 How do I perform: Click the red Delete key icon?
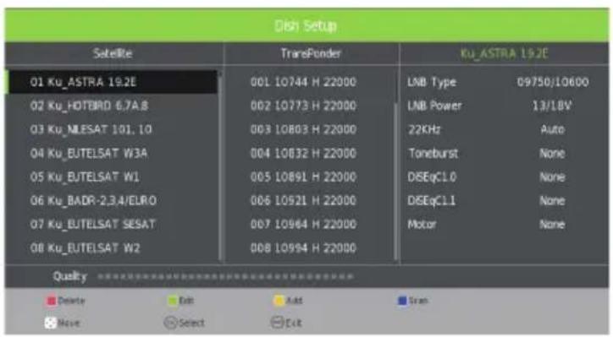51,301
